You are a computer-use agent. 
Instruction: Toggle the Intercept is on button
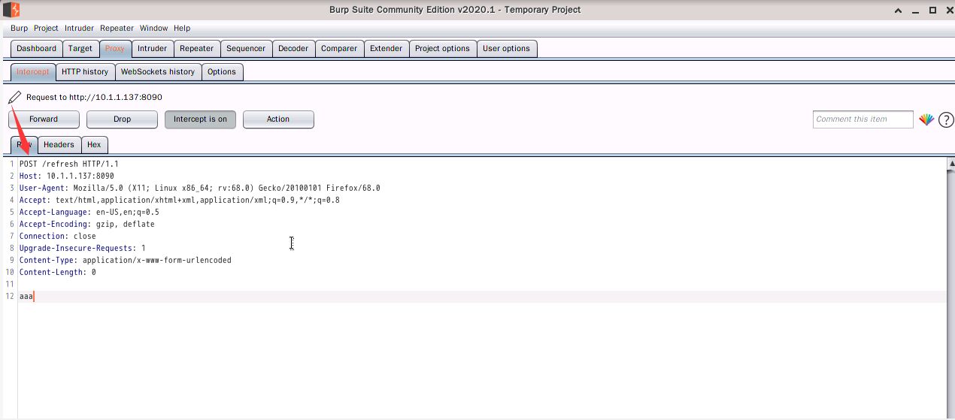[200, 119]
